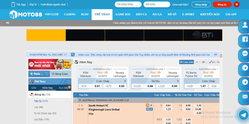The image size is (249, 124).
Task: Open the VIP CLUB menu
Action: click(52, 14)
